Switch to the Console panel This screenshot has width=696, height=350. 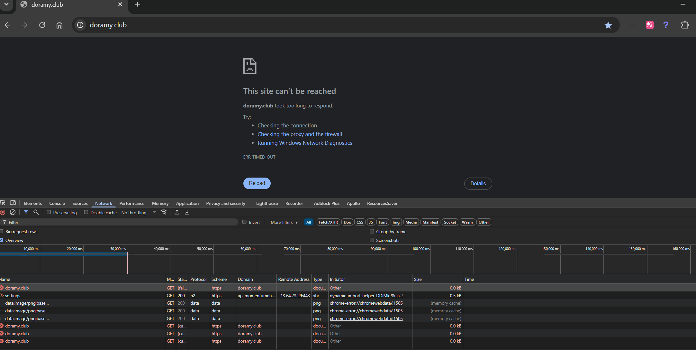click(x=57, y=203)
